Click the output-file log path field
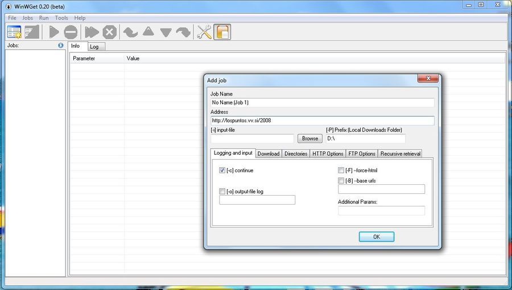Viewport: 512px width, 290px height. (257, 200)
